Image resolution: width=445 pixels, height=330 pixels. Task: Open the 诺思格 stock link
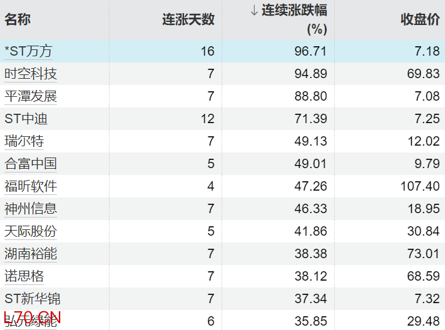tap(24, 276)
